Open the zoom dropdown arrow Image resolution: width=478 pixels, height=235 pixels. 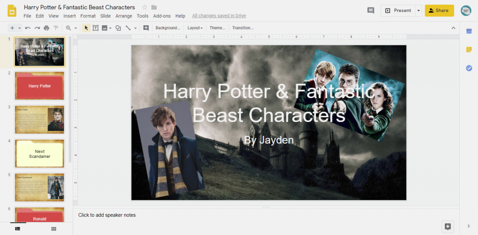[75, 28]
